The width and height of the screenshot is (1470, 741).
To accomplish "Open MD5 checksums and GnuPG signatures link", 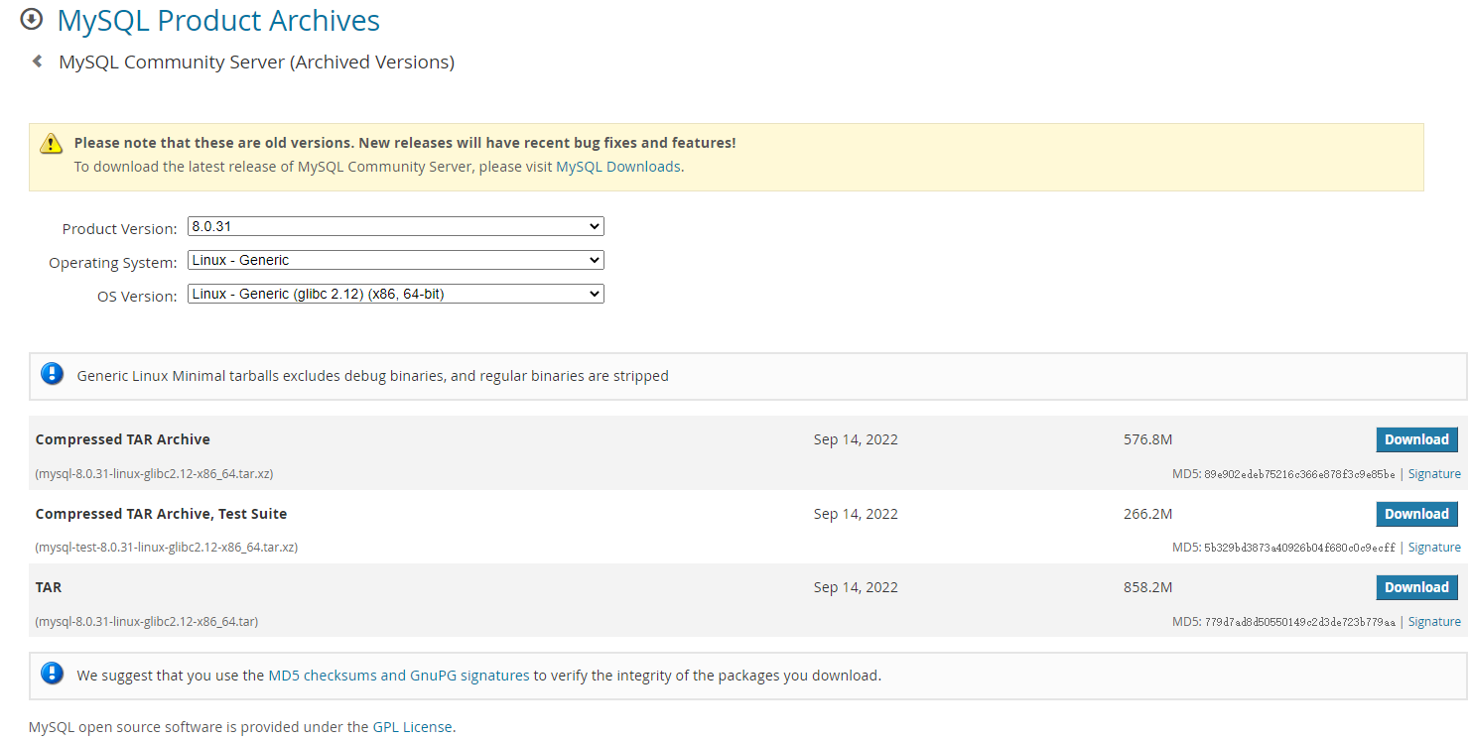I will [399, 676].
